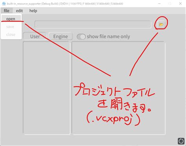Open the file menu

7,11
